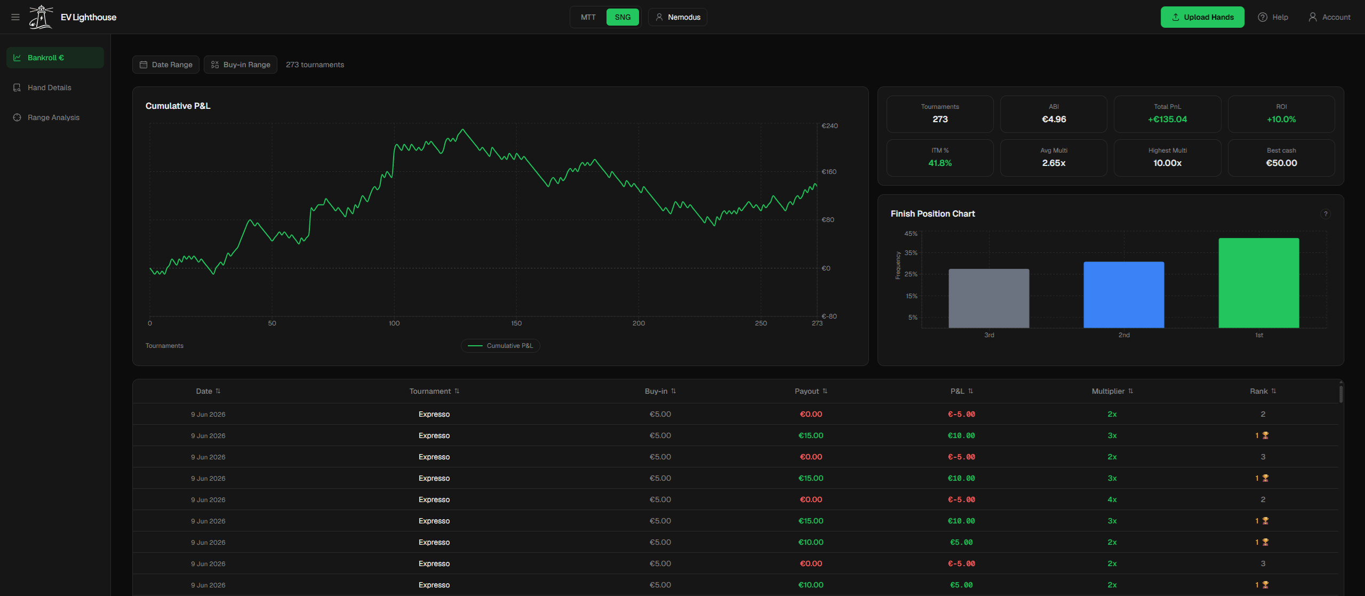This screenshot has width=1365, height=596.
Task: Sort by P&L column arrows icon
Action: pos(971,391)
